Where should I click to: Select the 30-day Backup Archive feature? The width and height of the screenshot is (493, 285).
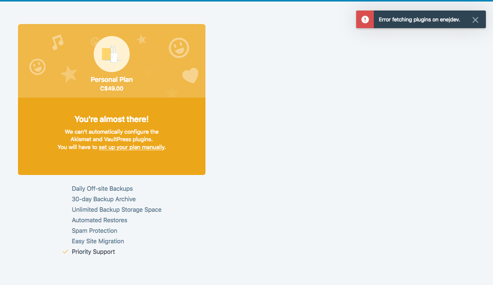tap(104, 199)
